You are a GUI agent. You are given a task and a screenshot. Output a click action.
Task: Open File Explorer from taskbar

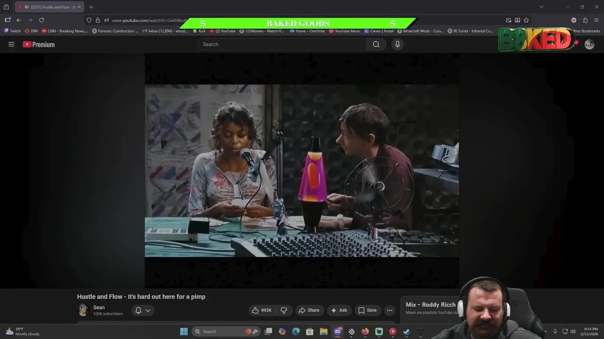pos(324,331)
